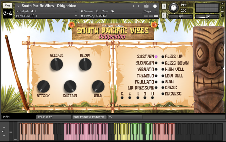Viewport: 226px width, 142px height.
Task: Open instrument edit mode with wrench icon
Action: (8, 6)
